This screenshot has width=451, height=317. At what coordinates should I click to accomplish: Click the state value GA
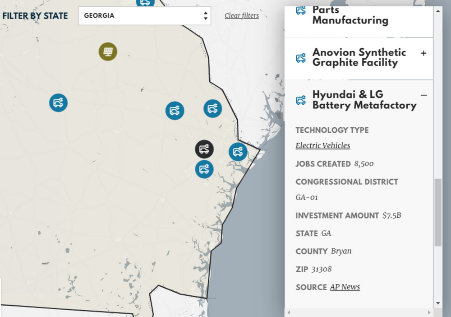pyautogui.click(x=326, y=233)
